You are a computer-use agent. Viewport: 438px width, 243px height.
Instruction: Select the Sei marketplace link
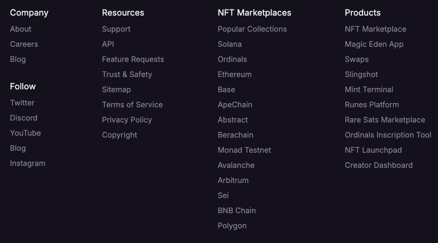click(223, 196)
